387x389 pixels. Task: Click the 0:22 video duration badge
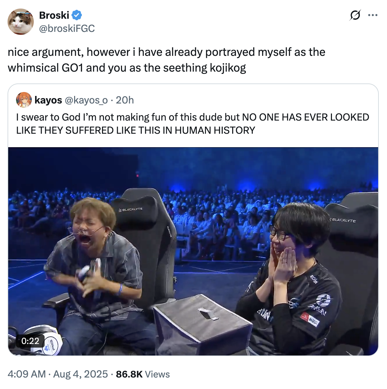pos(30,341)
